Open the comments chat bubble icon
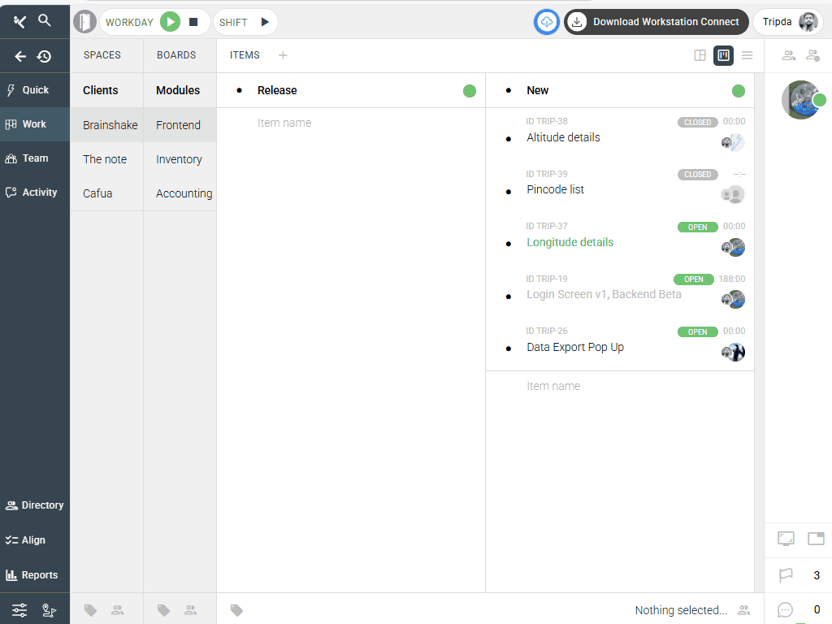This screenshot has height=624, width=832. pos(786,609)
